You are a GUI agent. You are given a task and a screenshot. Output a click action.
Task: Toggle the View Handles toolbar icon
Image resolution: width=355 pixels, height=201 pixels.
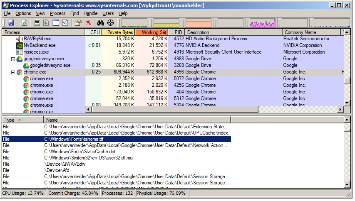pyautogui.click(x=65, y=23)
